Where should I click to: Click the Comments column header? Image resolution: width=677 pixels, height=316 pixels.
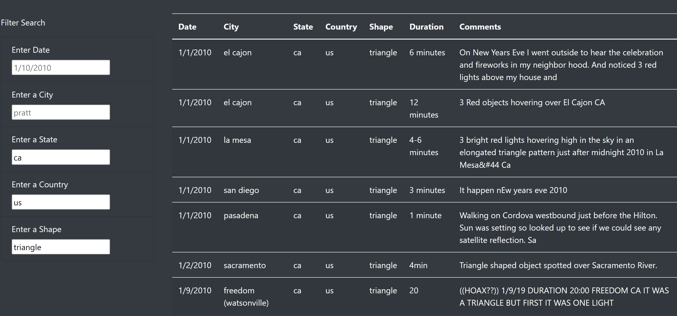point(480,27)
